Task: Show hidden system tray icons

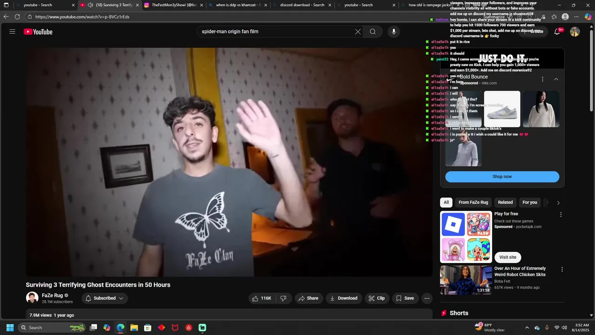Action: (x=527, y=328)
